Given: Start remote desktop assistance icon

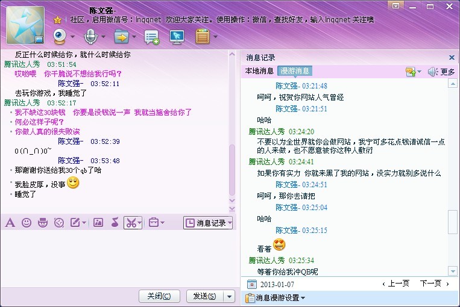Looking at the screenshot, I should [x=177, y=37].
